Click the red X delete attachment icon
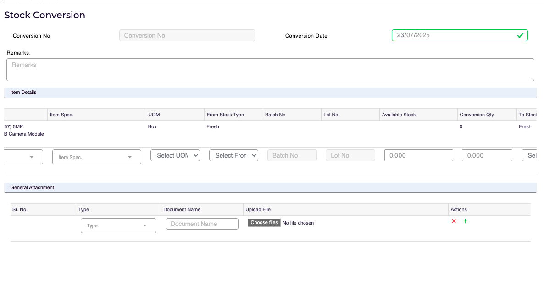 454,221
